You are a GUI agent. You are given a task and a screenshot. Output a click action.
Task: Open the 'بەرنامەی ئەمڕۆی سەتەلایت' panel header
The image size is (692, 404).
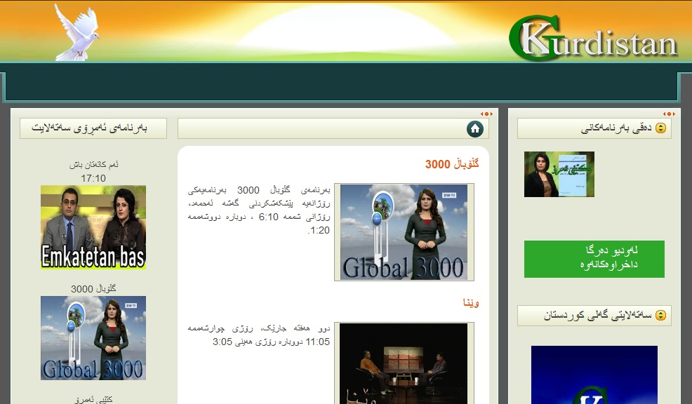93,129
